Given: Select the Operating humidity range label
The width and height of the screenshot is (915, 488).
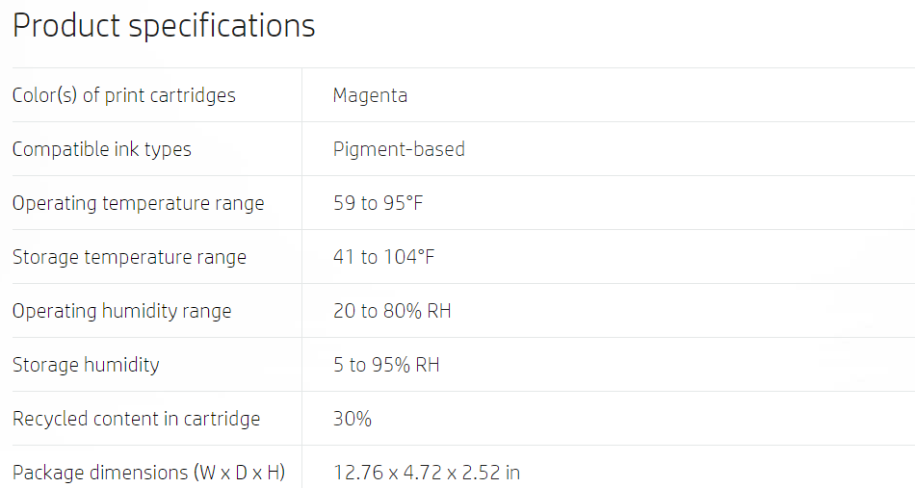Looking at the screenshot, I should (x=122, y=311).
